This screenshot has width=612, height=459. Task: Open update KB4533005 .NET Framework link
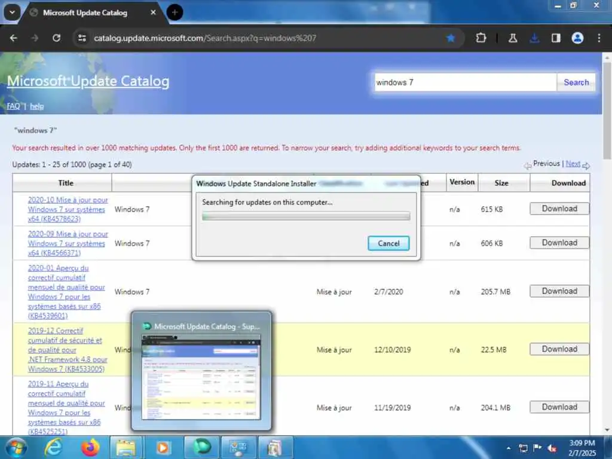(x=68, y=350)
